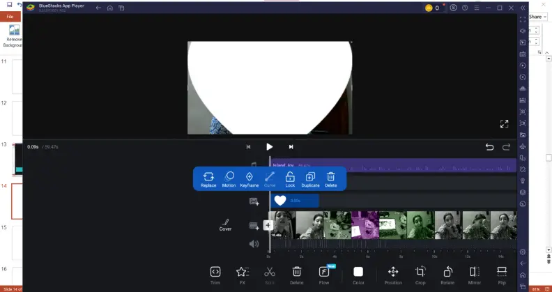552x292 pixels.
Task: Open Motion options for the clip
Action: [229, 178]
